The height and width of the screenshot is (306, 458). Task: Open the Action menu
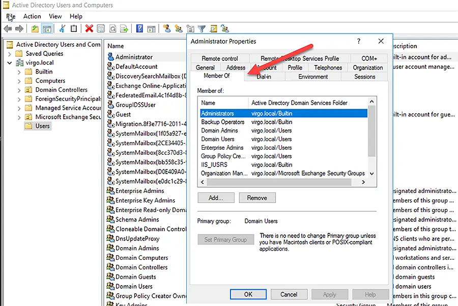coord(32,16)
